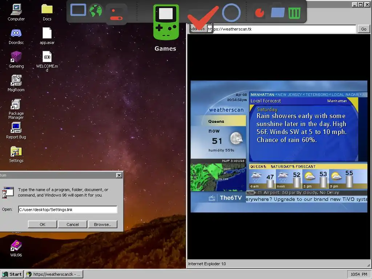Click the Saturday forecast description text

[302, 128]
